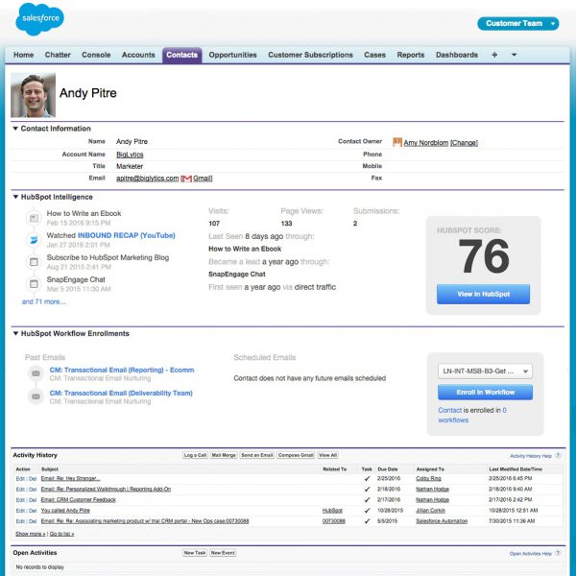The height and width of the screenshot is (576, 576).
Task: Open Jillian Corkin assigned user link
Action: [430, 511]
